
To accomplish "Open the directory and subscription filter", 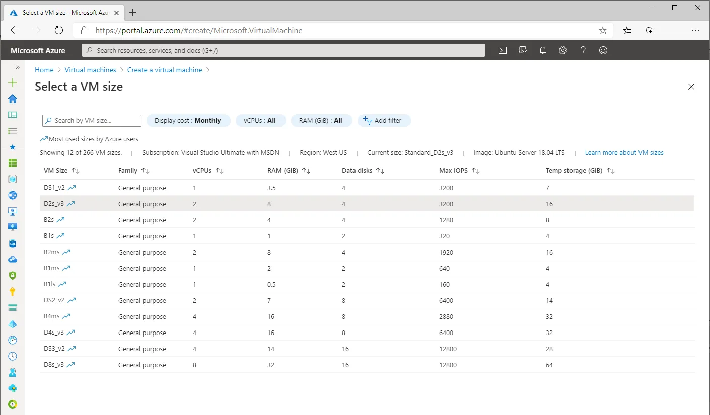I will [522, 50].
